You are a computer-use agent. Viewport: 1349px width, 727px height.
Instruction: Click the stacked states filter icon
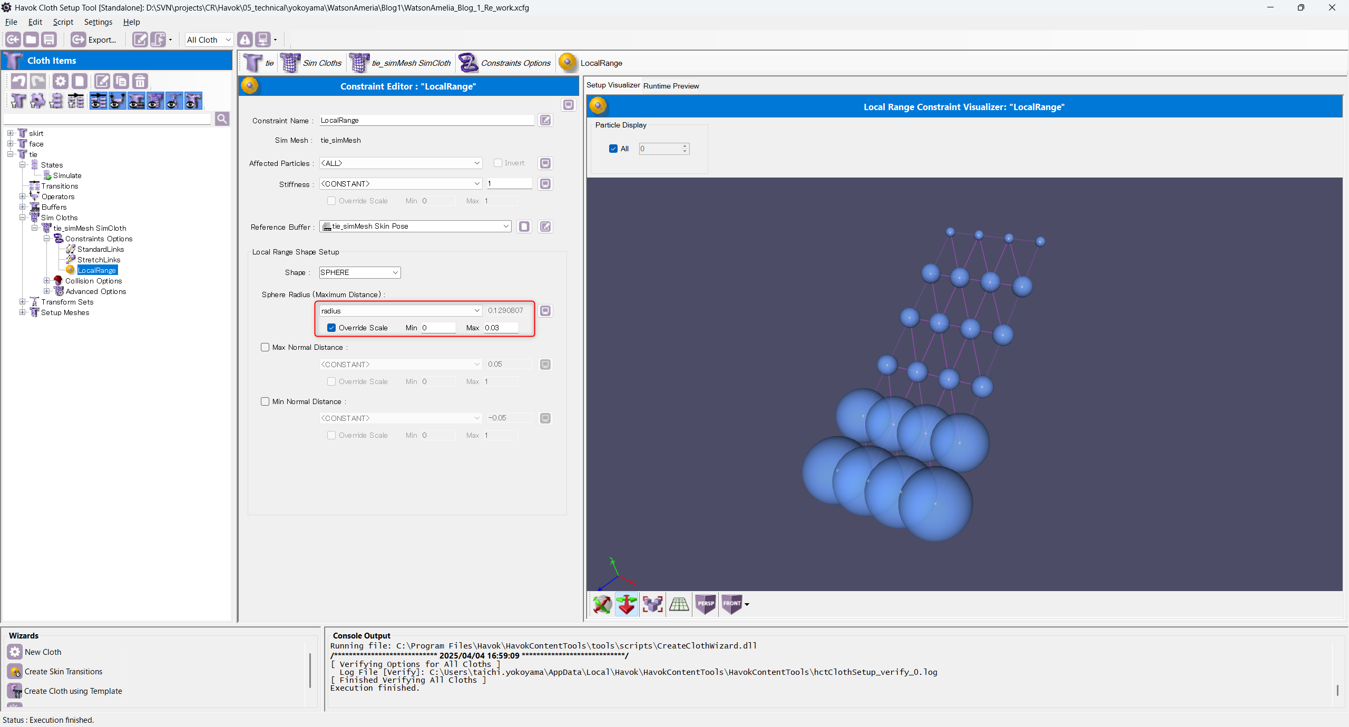point(56,101)
